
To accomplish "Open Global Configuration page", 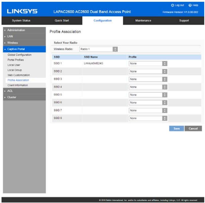I will [20, 55].
